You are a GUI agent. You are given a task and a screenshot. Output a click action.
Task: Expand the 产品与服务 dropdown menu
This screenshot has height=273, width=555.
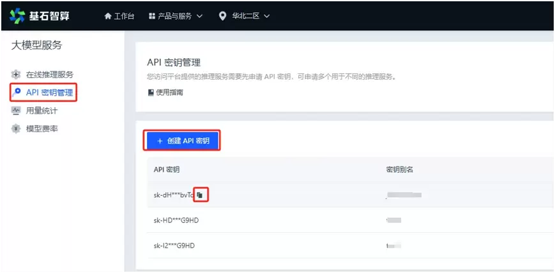179,16
